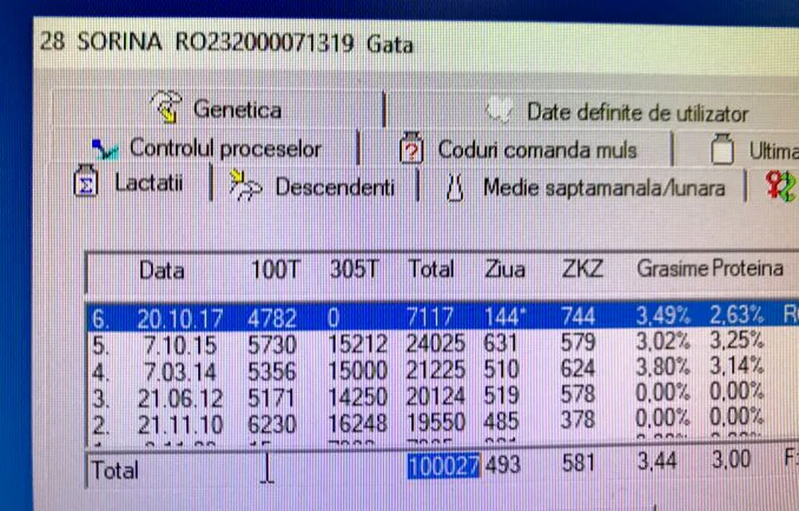The width and height of the screenshot is (799, 511).
Task: Click the red and green icon right of Medie saptamanala/lunara
Action: [x=781, y=185]
